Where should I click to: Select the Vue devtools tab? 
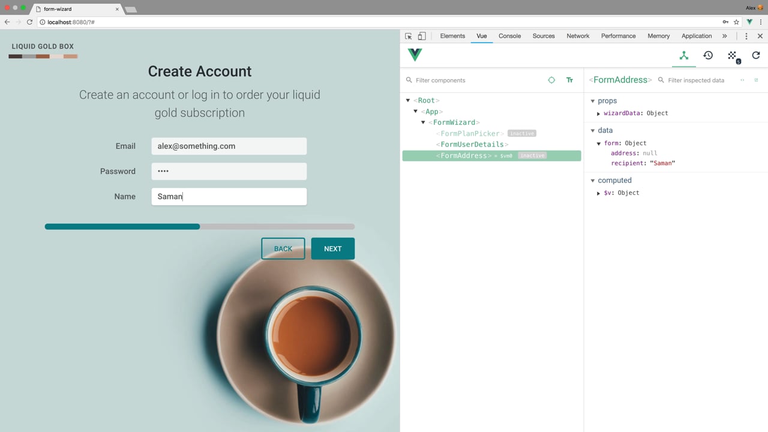482,36
